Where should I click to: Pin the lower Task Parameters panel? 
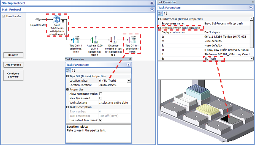point(130,59)
